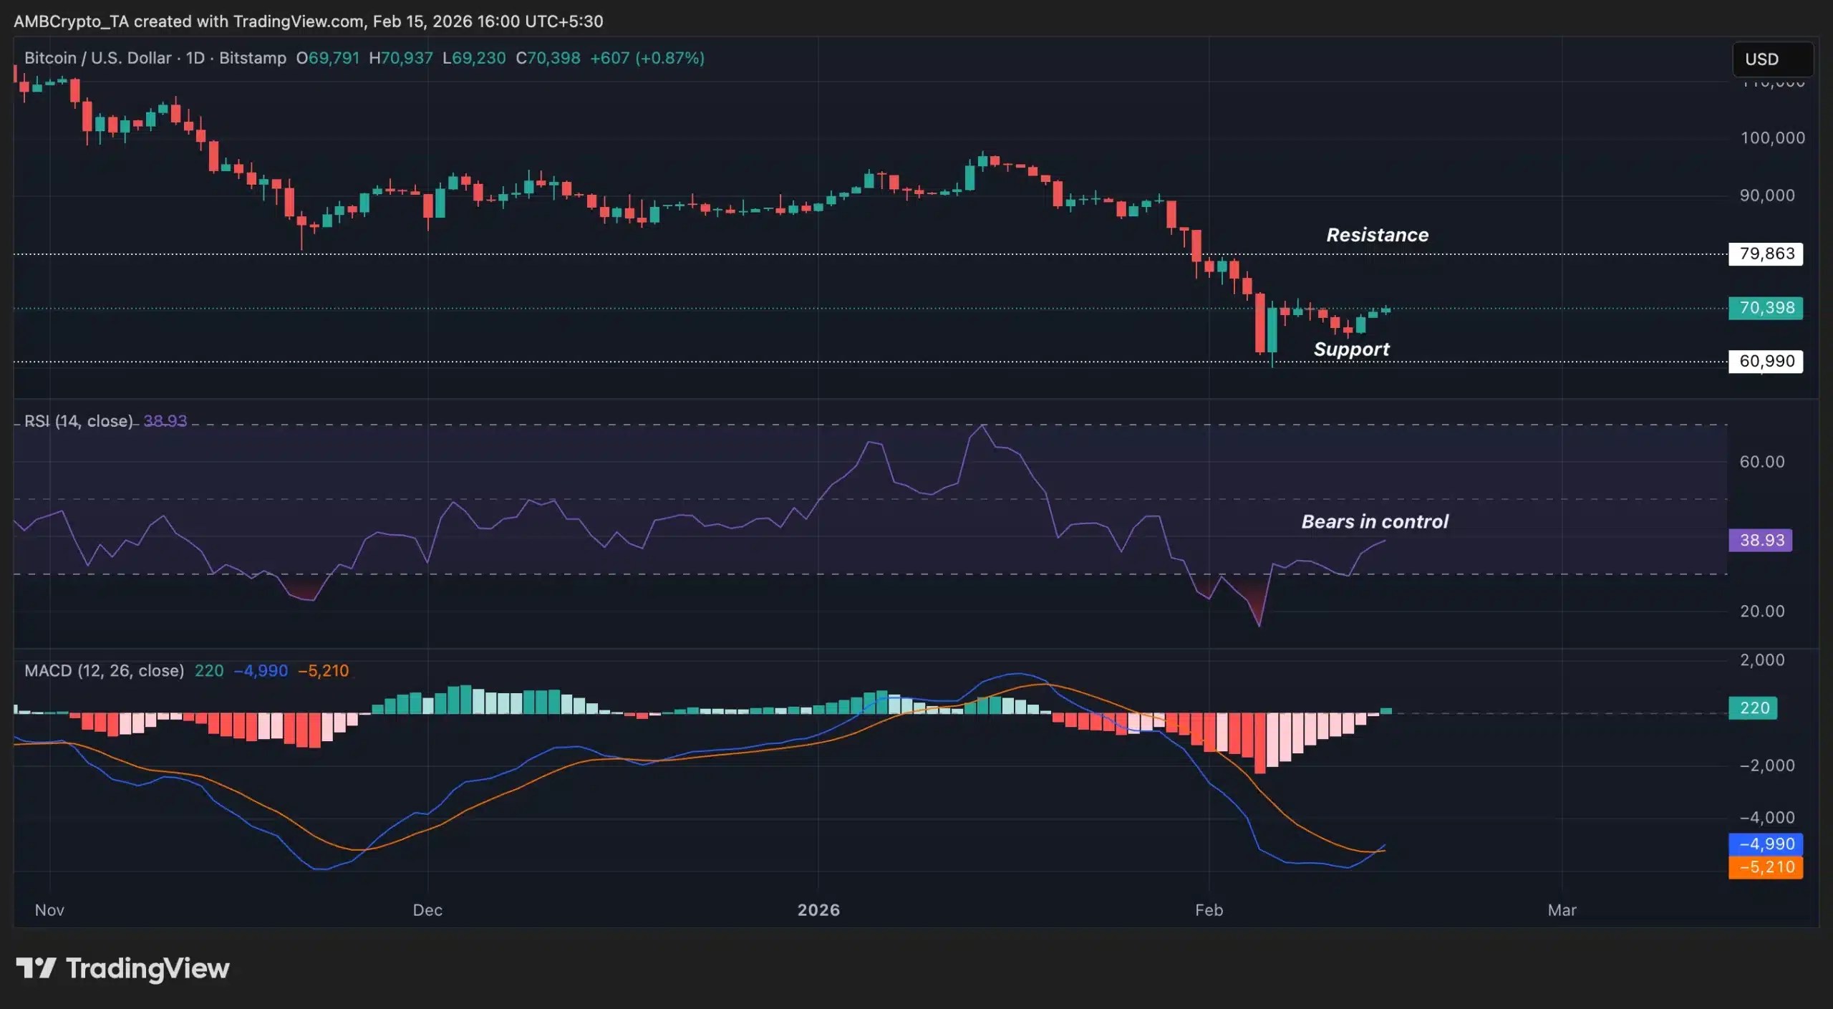This screenshot has height=1009, width=1833.
Task: Click the MACD line value −4,990
Action: tap(1765, 843)
